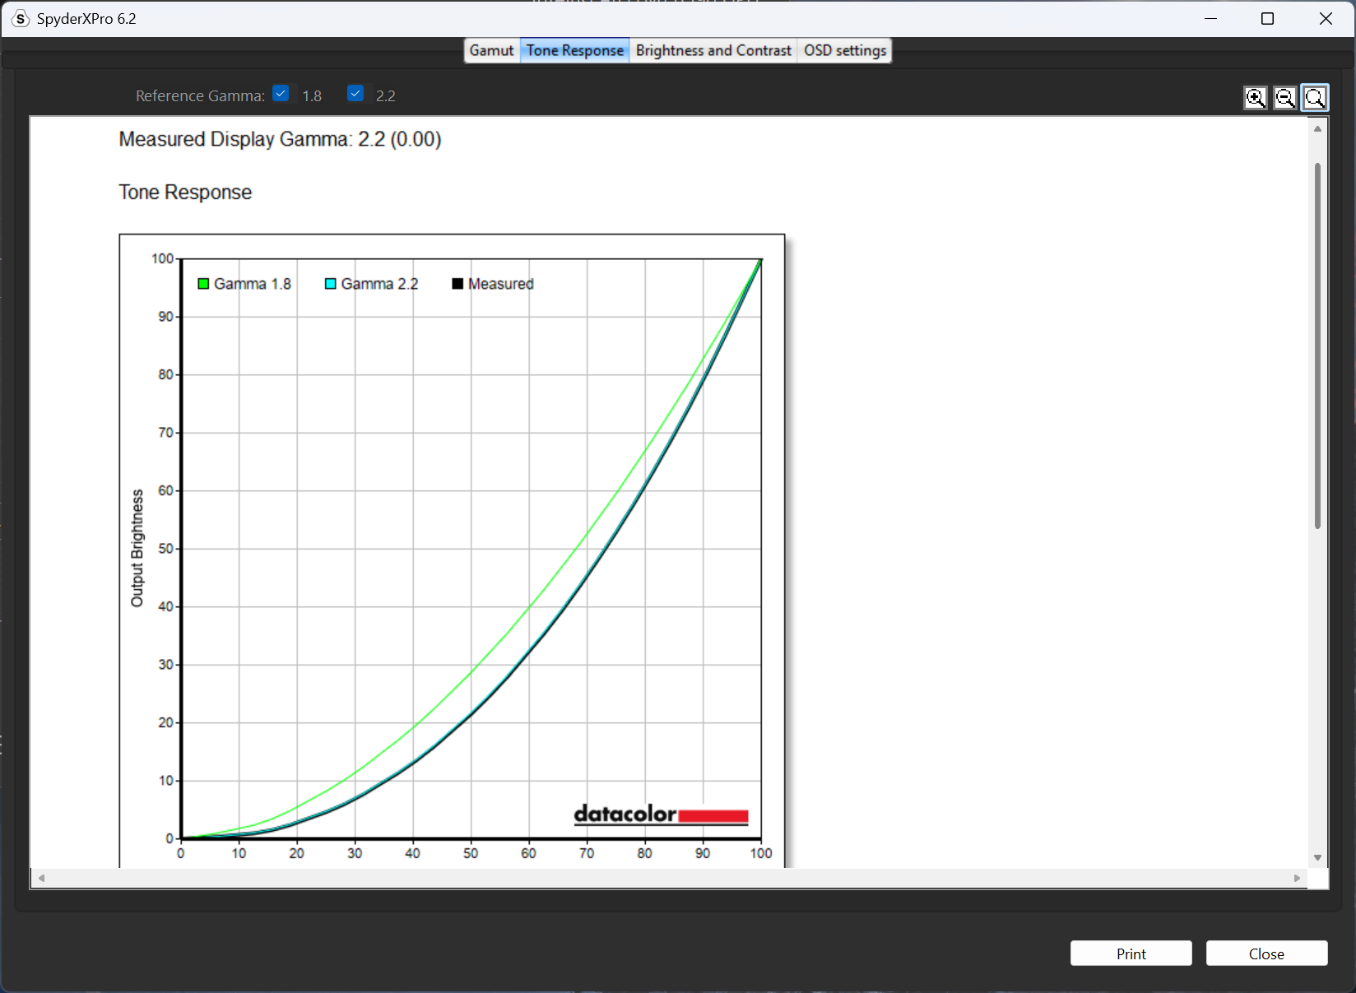Click the horizontal scroll left arrow
The height and width of the screenshot is (993, 1356).
click(x=41, y=878)
